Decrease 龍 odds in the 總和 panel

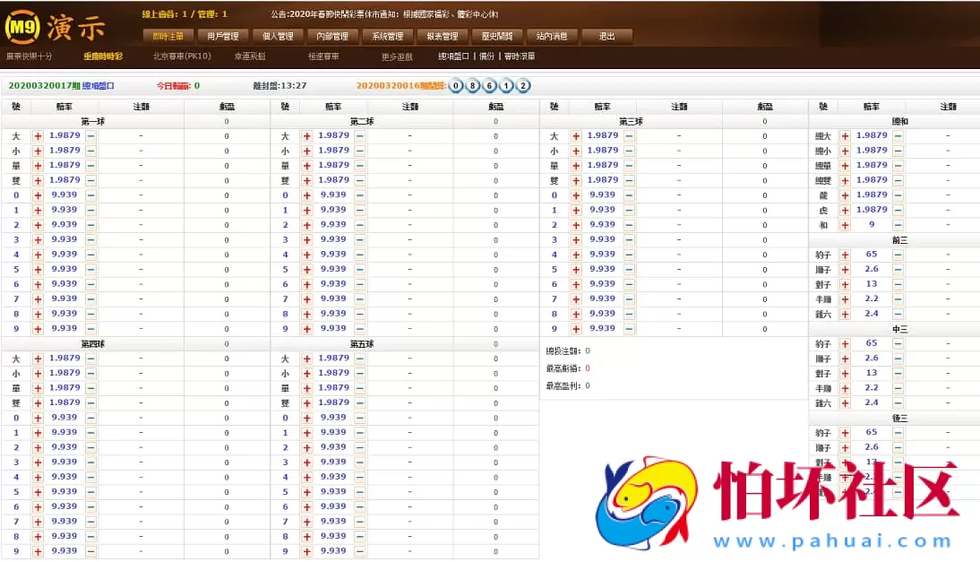(x=896, y=195)
